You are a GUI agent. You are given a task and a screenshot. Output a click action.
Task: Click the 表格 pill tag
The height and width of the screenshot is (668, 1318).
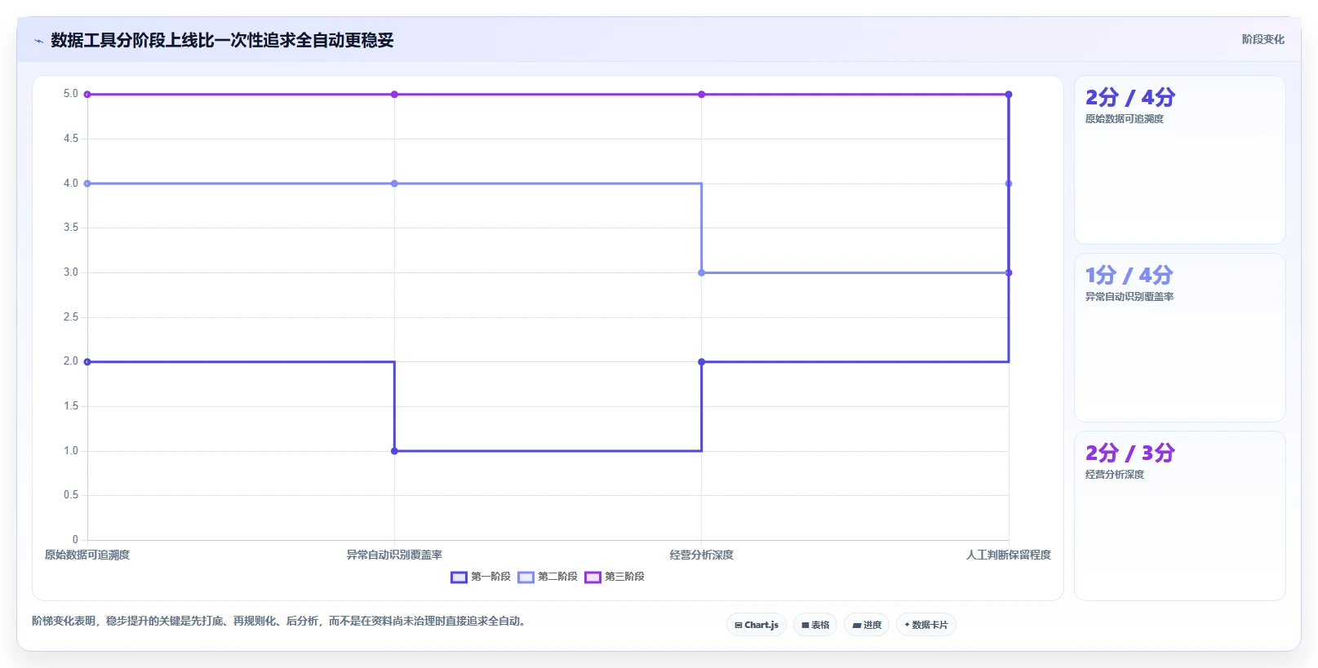815,625
